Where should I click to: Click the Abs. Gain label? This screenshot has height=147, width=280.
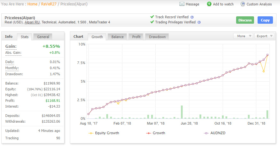click(13, 53)
